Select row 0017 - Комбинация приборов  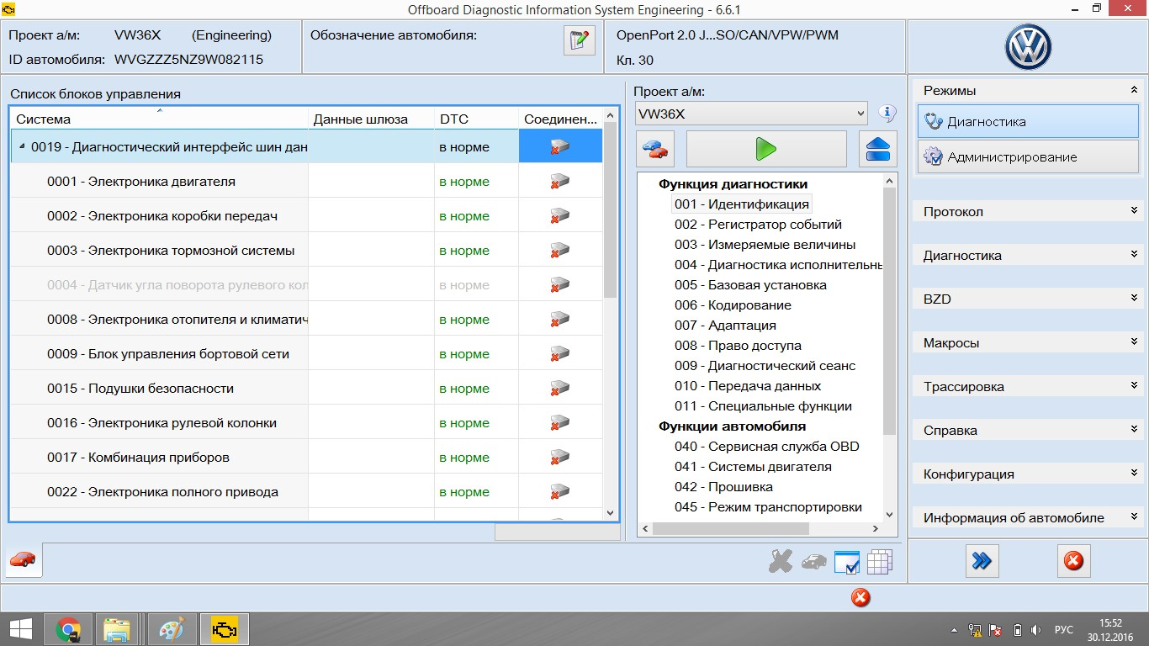point(306,458)
